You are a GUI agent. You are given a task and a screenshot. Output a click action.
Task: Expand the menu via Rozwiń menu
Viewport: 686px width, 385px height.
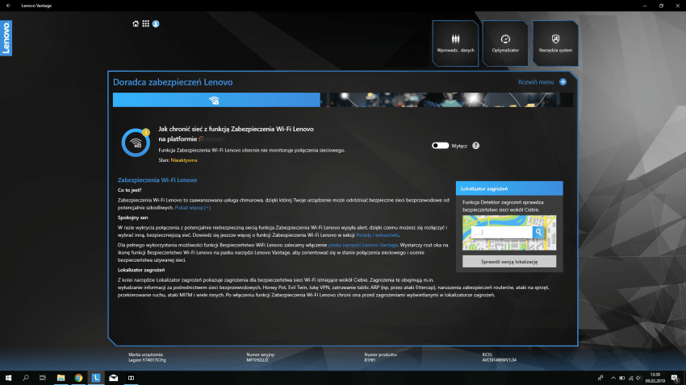click(536, 82)
